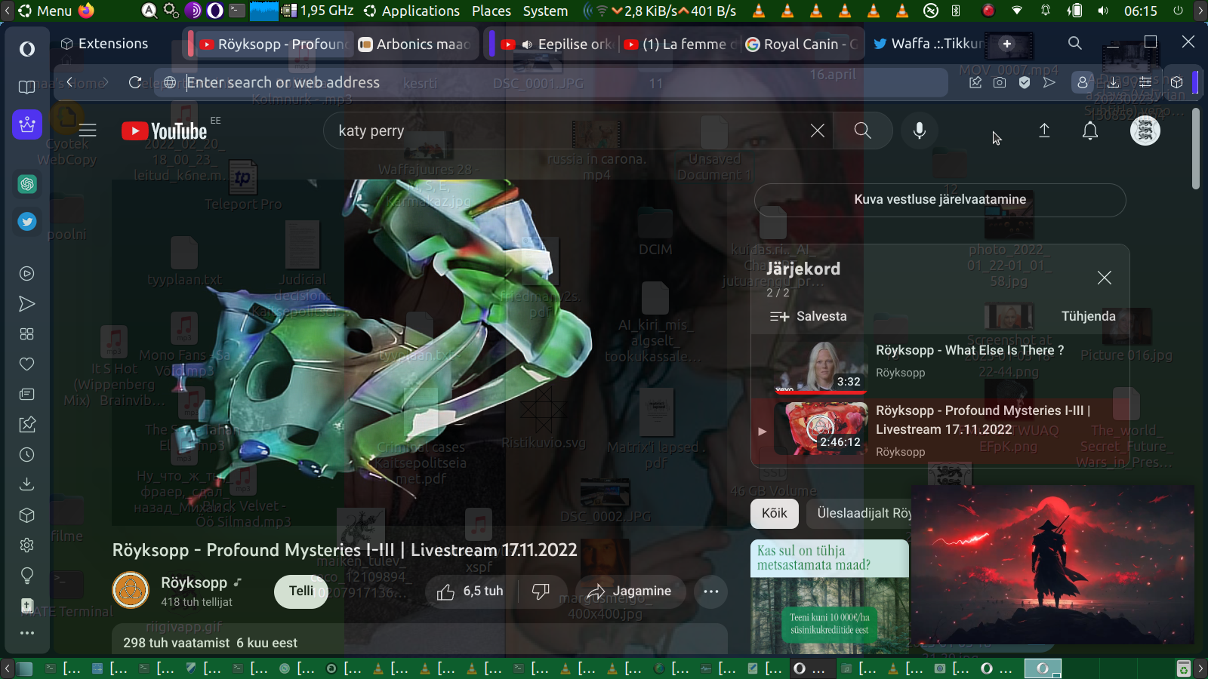Viewport: 1208px width, 679px height.
Task: Search open tabs with tab-bar magnifier
Action: coord(1075,43)
